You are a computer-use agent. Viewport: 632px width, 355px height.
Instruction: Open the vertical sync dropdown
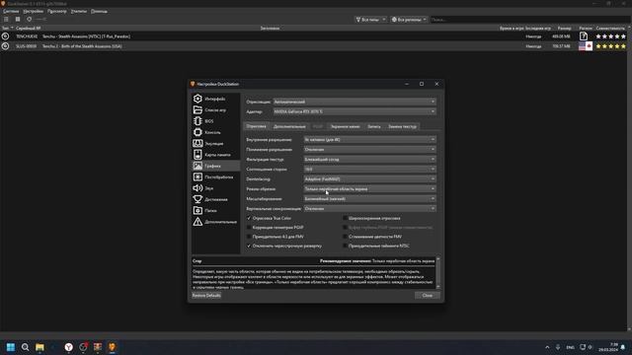coord(369,208)
